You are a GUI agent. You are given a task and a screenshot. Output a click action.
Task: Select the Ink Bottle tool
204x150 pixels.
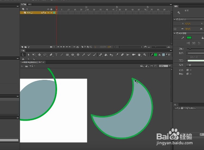point(111,55)
